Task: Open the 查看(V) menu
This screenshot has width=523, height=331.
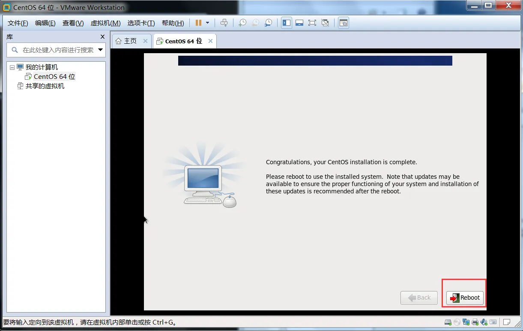Action: pos(73,23)
